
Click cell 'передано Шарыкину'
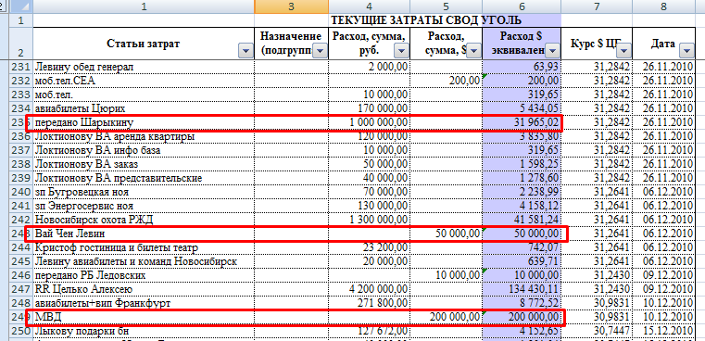tap(144, 122)
